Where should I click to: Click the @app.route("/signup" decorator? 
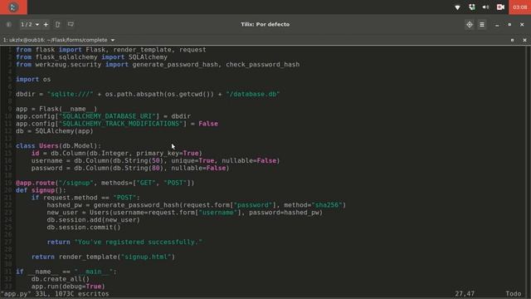point(55,183)
